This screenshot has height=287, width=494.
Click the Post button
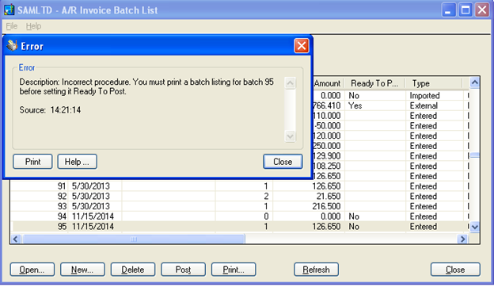point(184,270)
